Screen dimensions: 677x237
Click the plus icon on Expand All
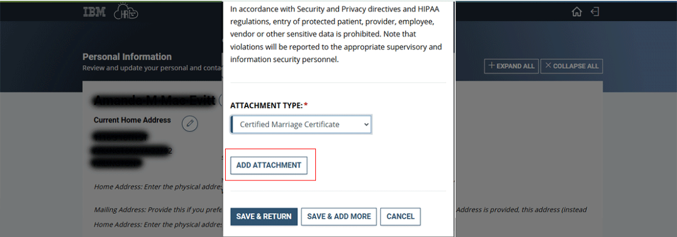point(492,66)
